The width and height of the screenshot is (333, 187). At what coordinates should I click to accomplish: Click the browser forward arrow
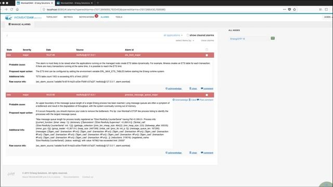tap(6, 9)
